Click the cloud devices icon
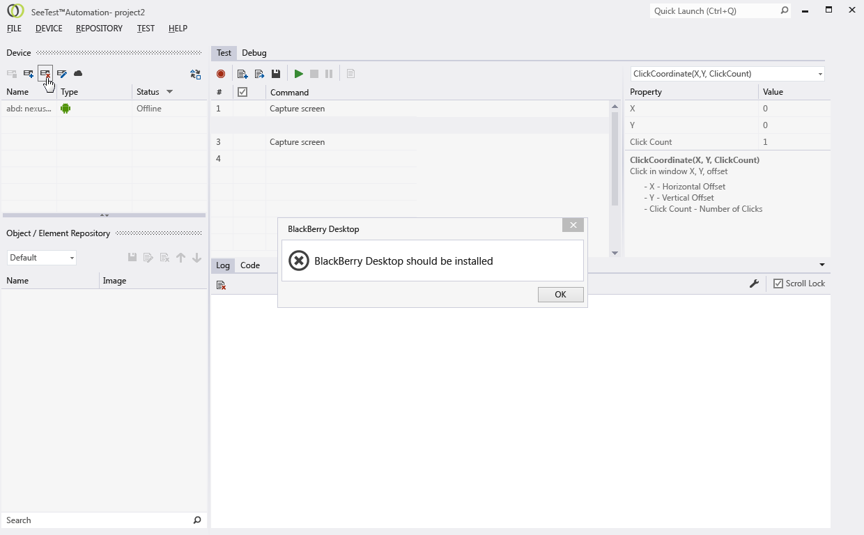Image resolution: width=864 pixels, height=535 pixels. (78, 74)
